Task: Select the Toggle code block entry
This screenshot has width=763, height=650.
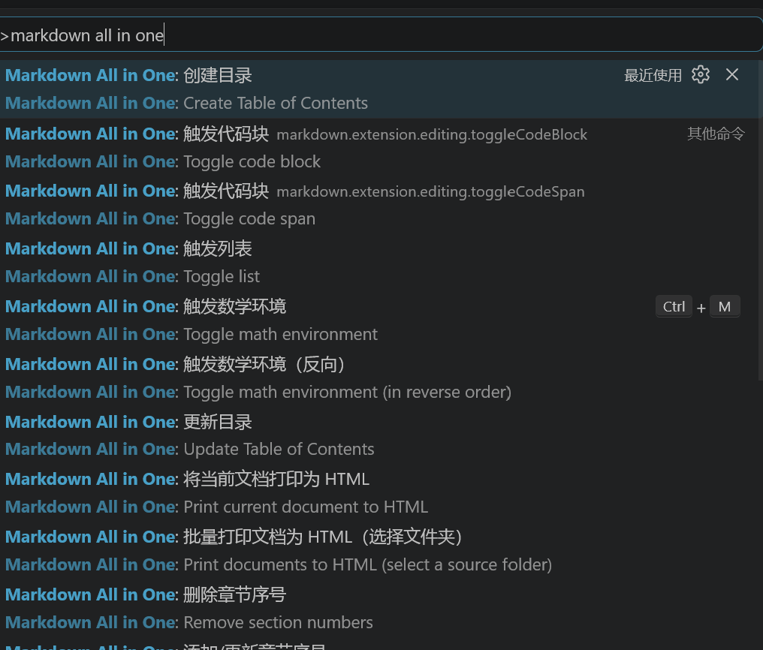Action: (x=163, y=161)
